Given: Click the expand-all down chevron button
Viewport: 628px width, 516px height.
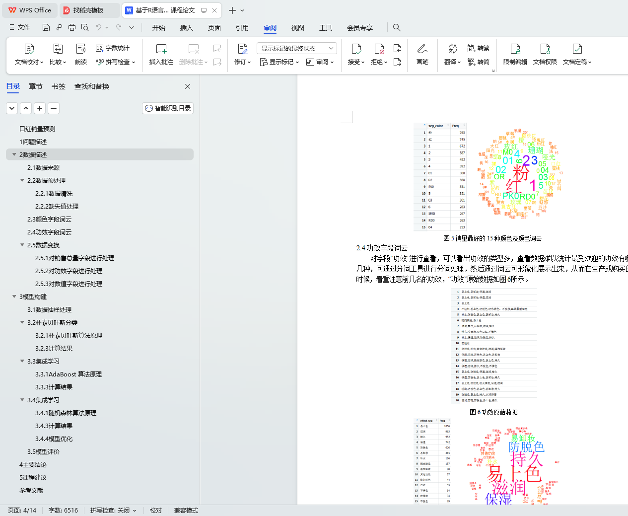Looking at the screenshot, I should point(12,108).
